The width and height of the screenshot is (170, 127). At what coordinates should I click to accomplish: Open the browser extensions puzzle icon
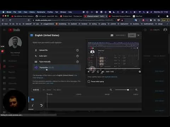point(151,20)
